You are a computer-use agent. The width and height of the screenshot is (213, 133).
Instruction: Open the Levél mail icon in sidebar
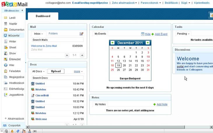pyautogui.click(x=6, y=18)
